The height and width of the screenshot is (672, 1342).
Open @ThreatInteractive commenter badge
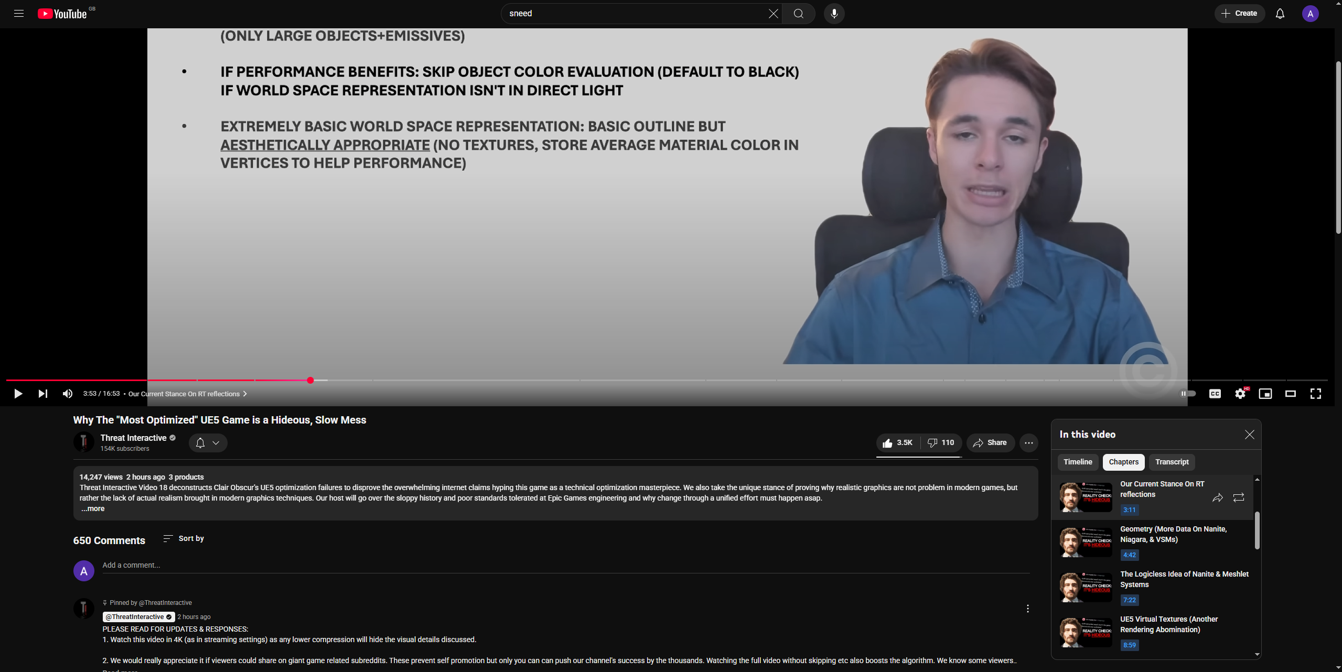(138, 617)
